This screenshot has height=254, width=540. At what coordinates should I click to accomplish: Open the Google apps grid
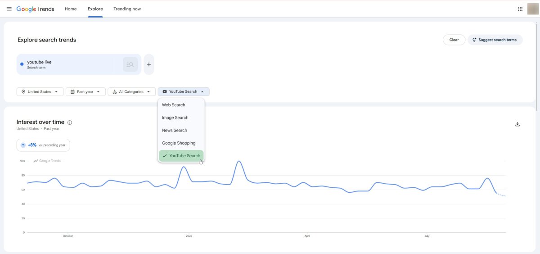(x=520, y=9)
